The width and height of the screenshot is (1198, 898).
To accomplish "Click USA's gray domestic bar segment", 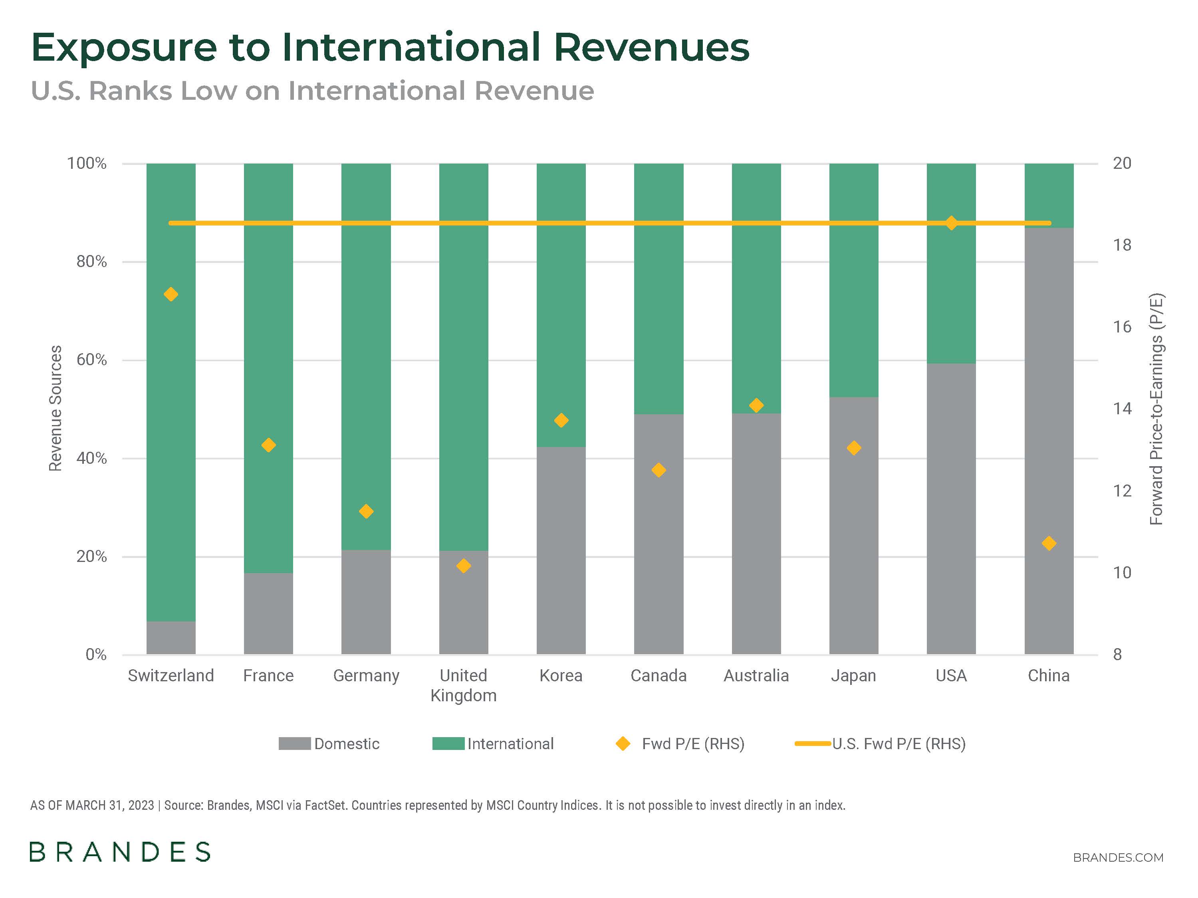I will (951, 509).
